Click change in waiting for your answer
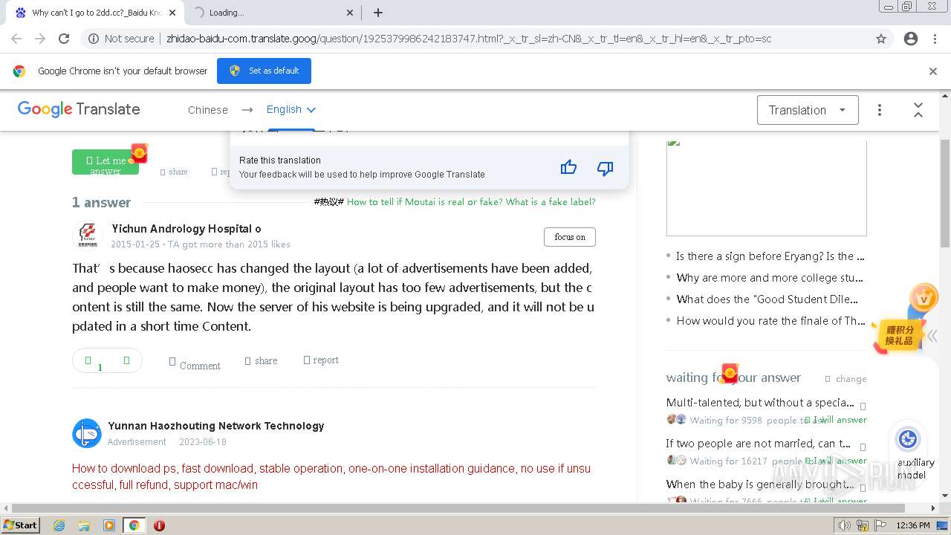Screen dimensions: 951x535 pos(846,379)
